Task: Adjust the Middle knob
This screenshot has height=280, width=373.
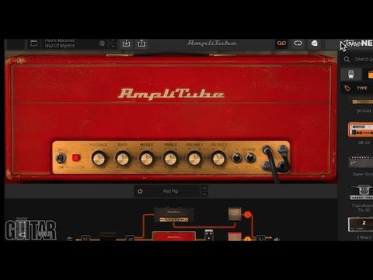Action: [146, 159]
